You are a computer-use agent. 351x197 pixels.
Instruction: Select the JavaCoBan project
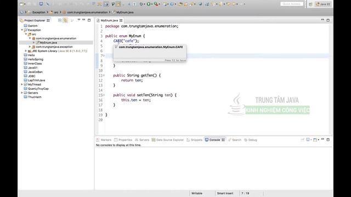click(35, 72)
